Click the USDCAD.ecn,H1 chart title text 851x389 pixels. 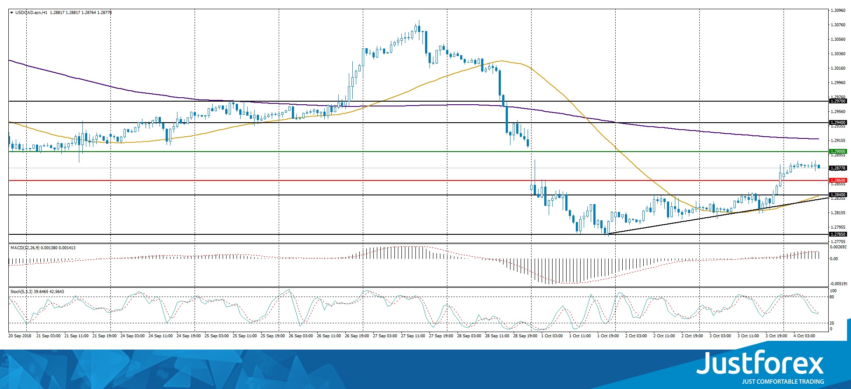point(31,13)
